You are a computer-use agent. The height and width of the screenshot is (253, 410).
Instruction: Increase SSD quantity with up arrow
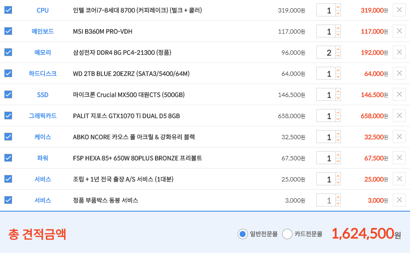click(x=338, y=91)
